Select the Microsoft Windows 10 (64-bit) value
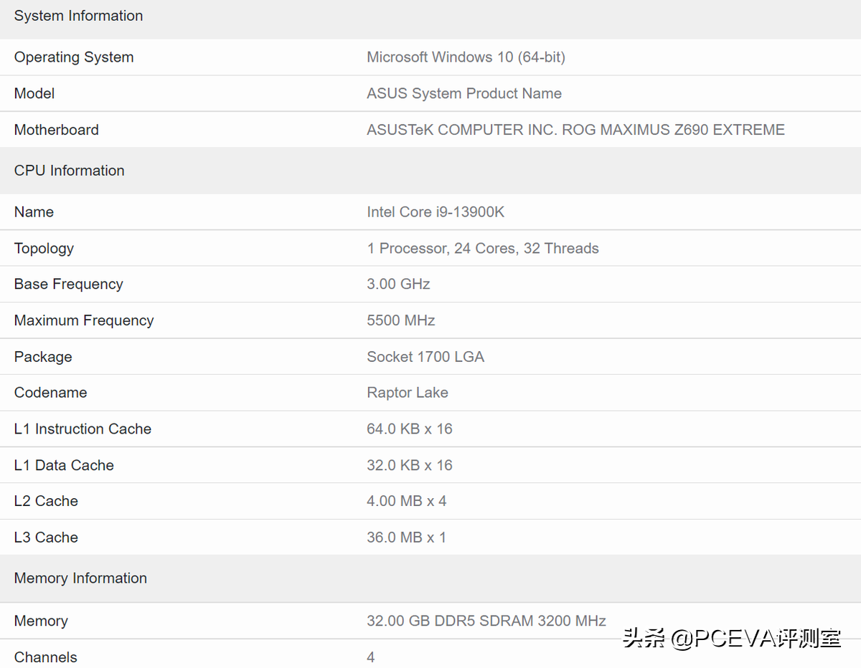The height and width of the screenshot is (668, 861). (466, 57)
